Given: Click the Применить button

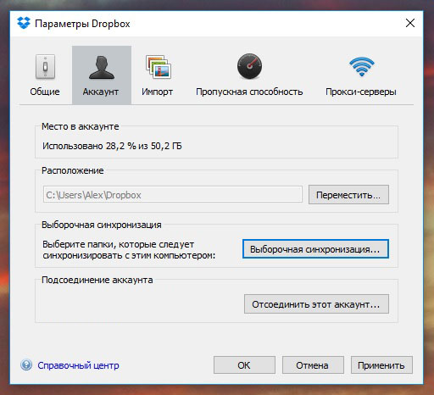Looking at the screenshot, I should [381, 365].
